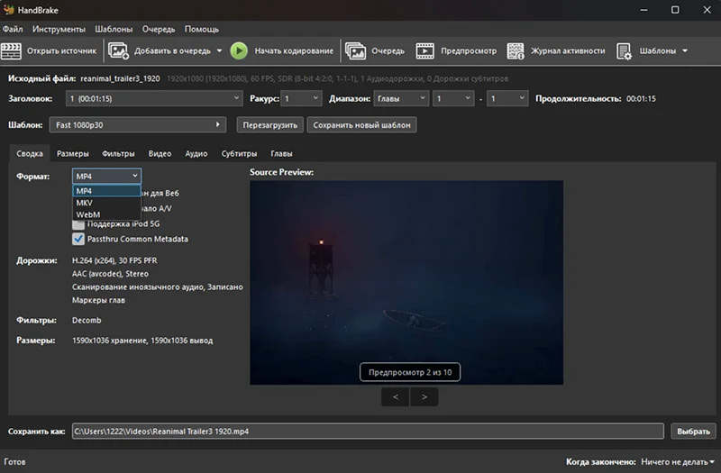
Task: Show next preview image
Action: click(x=424, y=396)
